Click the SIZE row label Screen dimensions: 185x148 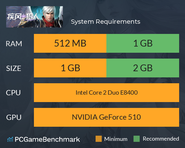pos(14,68)
